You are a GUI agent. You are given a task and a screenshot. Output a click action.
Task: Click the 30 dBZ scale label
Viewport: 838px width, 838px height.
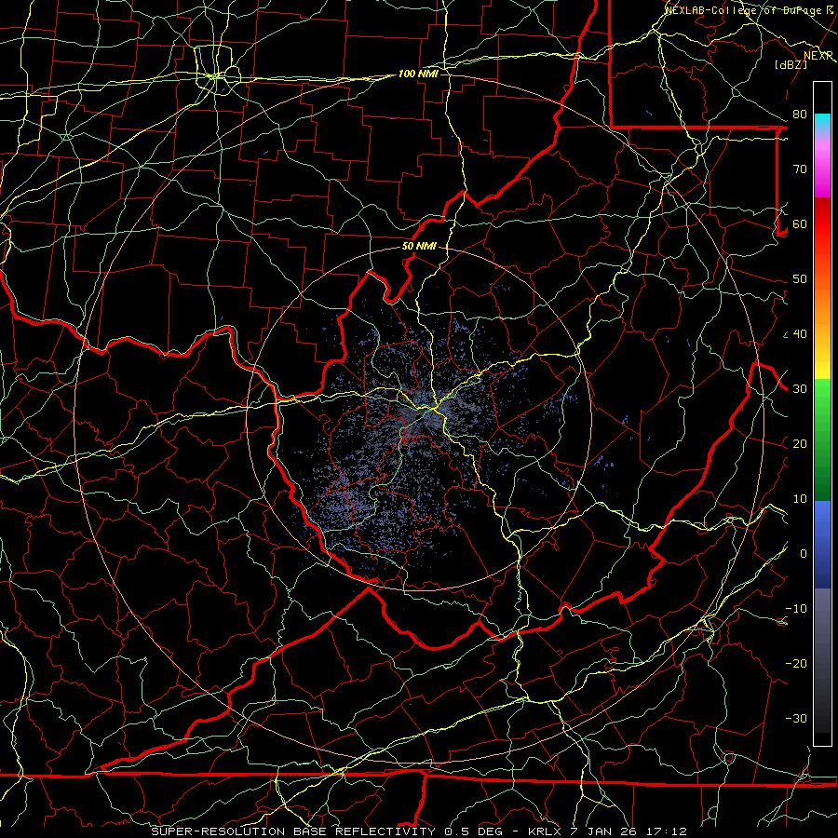click(800, 389)
